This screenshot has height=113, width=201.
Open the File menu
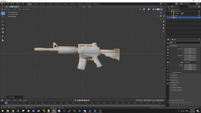coord(5,4)
